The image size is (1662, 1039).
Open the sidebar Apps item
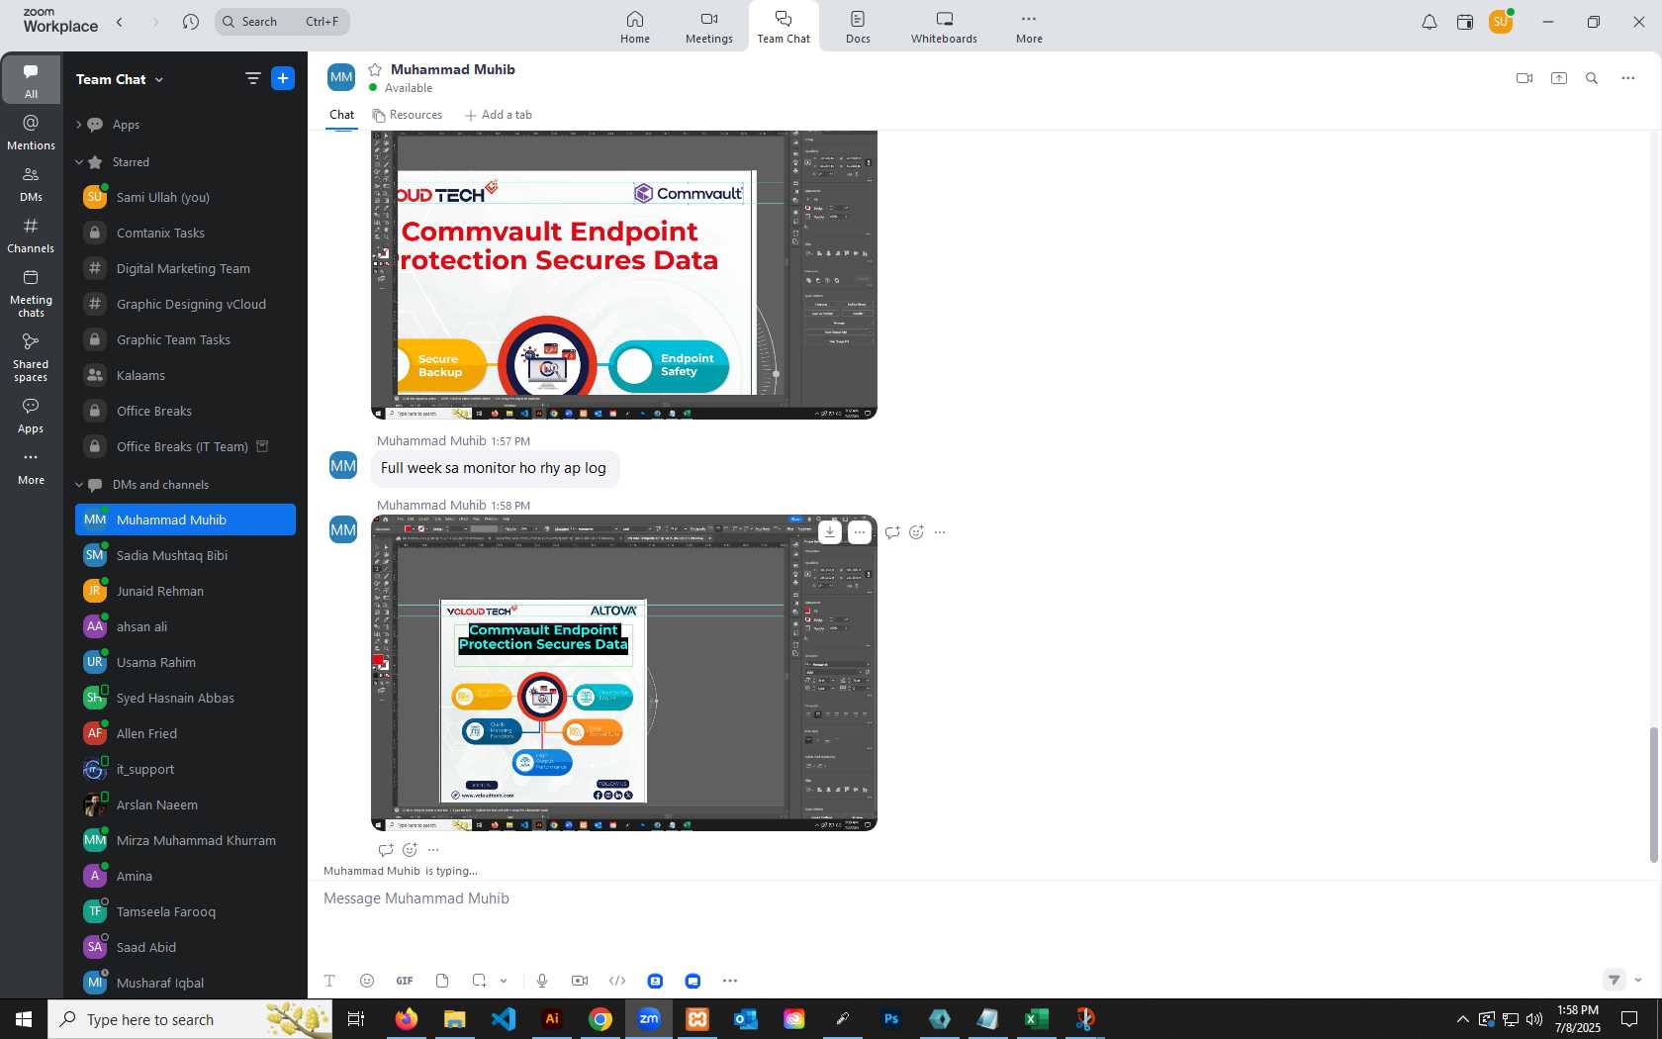[x=32, y=417]
